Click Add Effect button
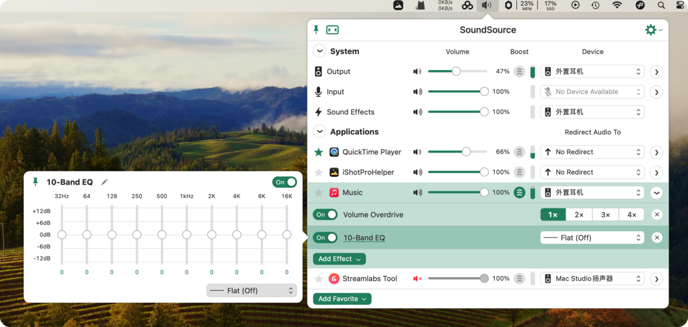The width and height of the screenshot is (688, 327). pyautogui.click(x=339, y=259)
